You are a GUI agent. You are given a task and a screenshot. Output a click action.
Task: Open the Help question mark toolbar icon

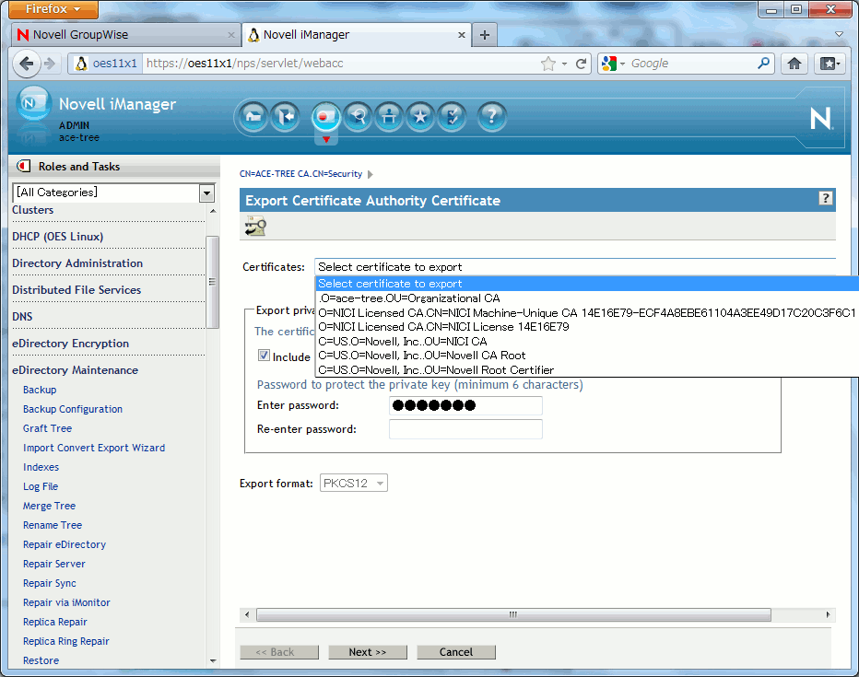(491, 117)
